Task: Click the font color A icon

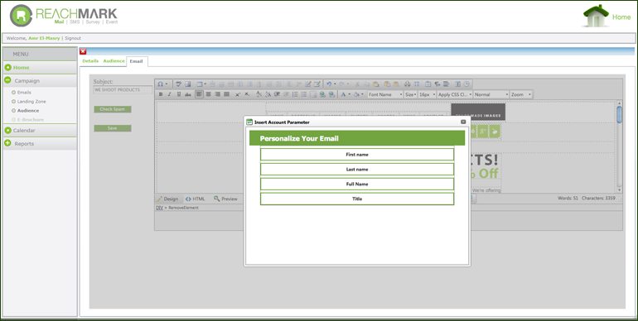Action: coord(343,94)
